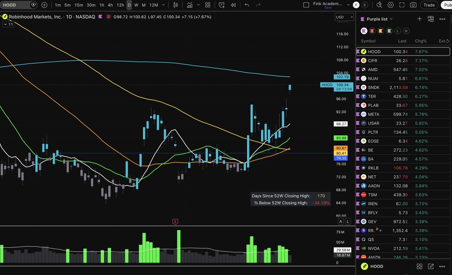This screenshot has width=452, height=275.
Task: Undo last chart action
Action: tap(247, 5)
